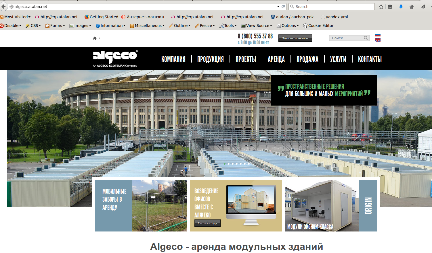
Task: Click the hero banner slogan box
Action: point(324,90)
